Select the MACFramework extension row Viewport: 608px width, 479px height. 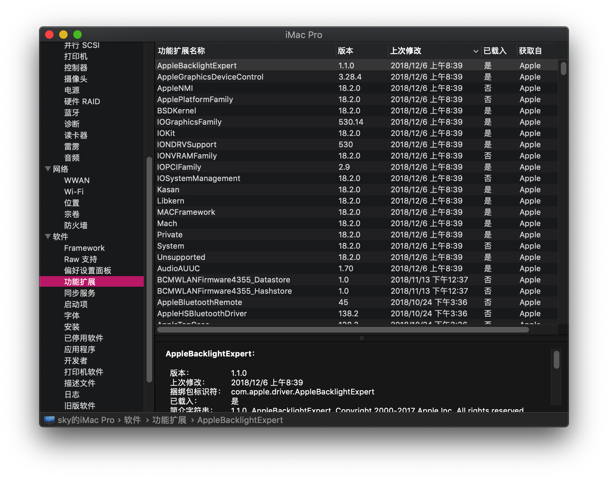pyautogui.click(x=356, y=212)
